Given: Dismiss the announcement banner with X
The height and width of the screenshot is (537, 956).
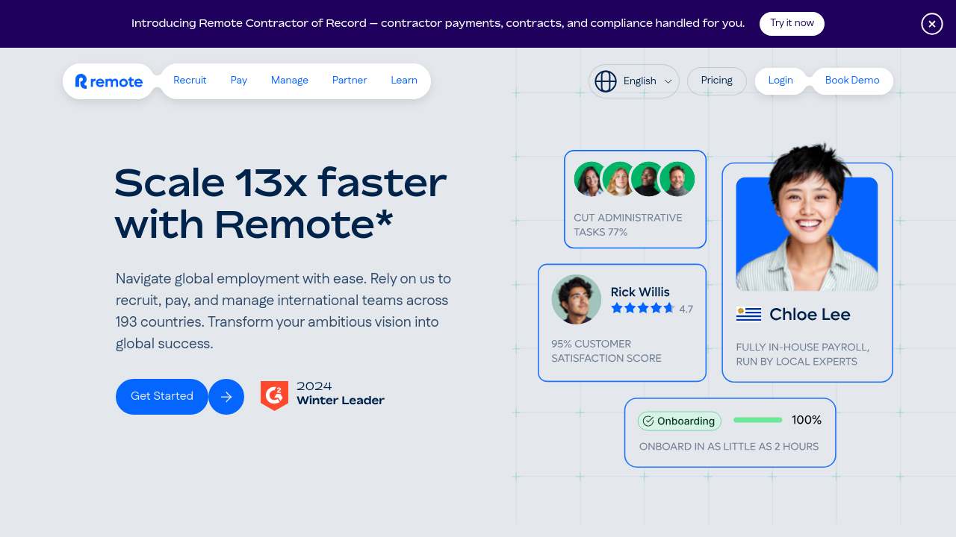Looking at the screenshot, I should pyautogui.click(x=931, y=24).
